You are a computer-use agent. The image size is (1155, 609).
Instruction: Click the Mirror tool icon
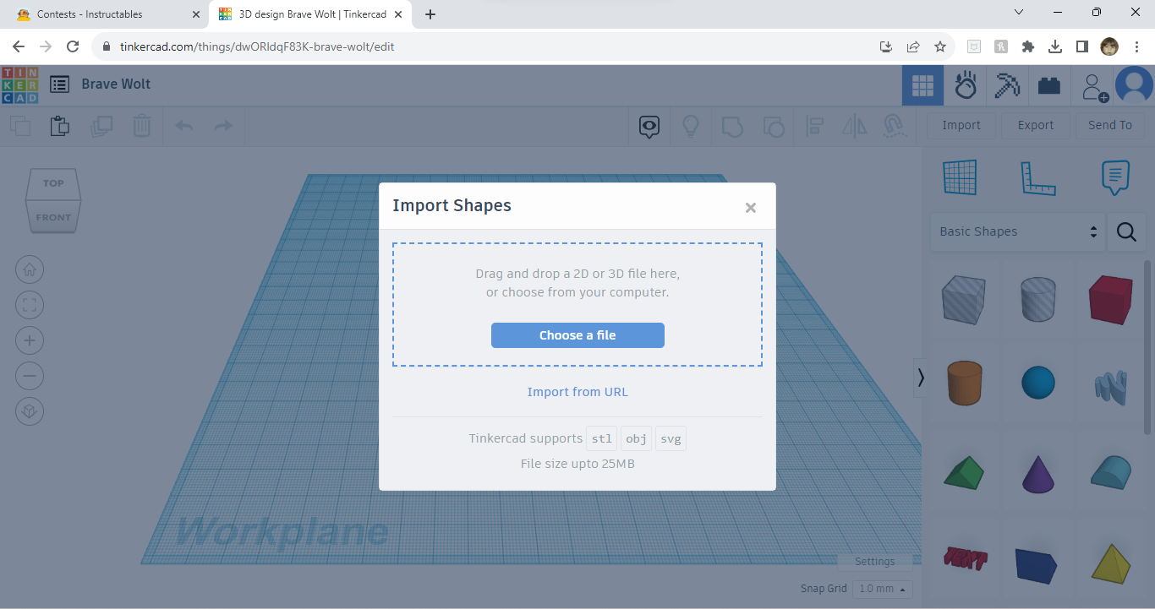(855, 127)
